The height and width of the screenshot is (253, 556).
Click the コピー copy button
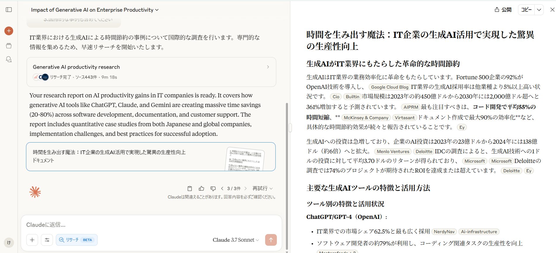pos(526,10)
